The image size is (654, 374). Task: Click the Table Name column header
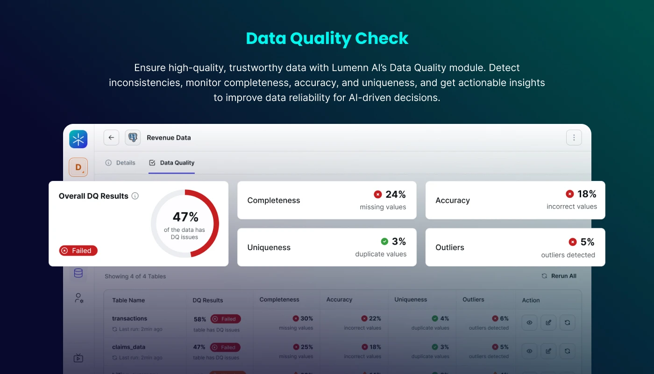pyautogui.click(x=128, y=300)
